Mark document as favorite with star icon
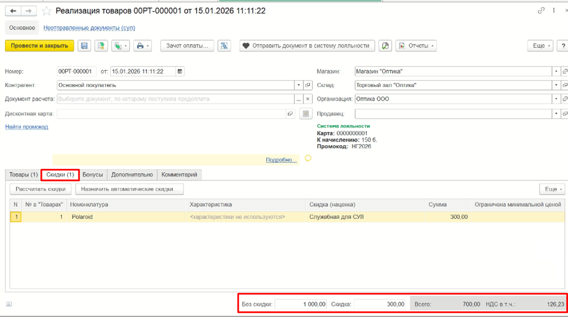 click(46, 11)
